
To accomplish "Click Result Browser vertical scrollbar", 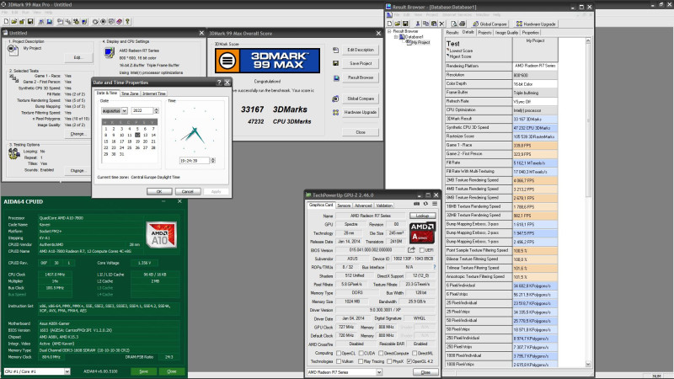I will click(x=588, y=202).
